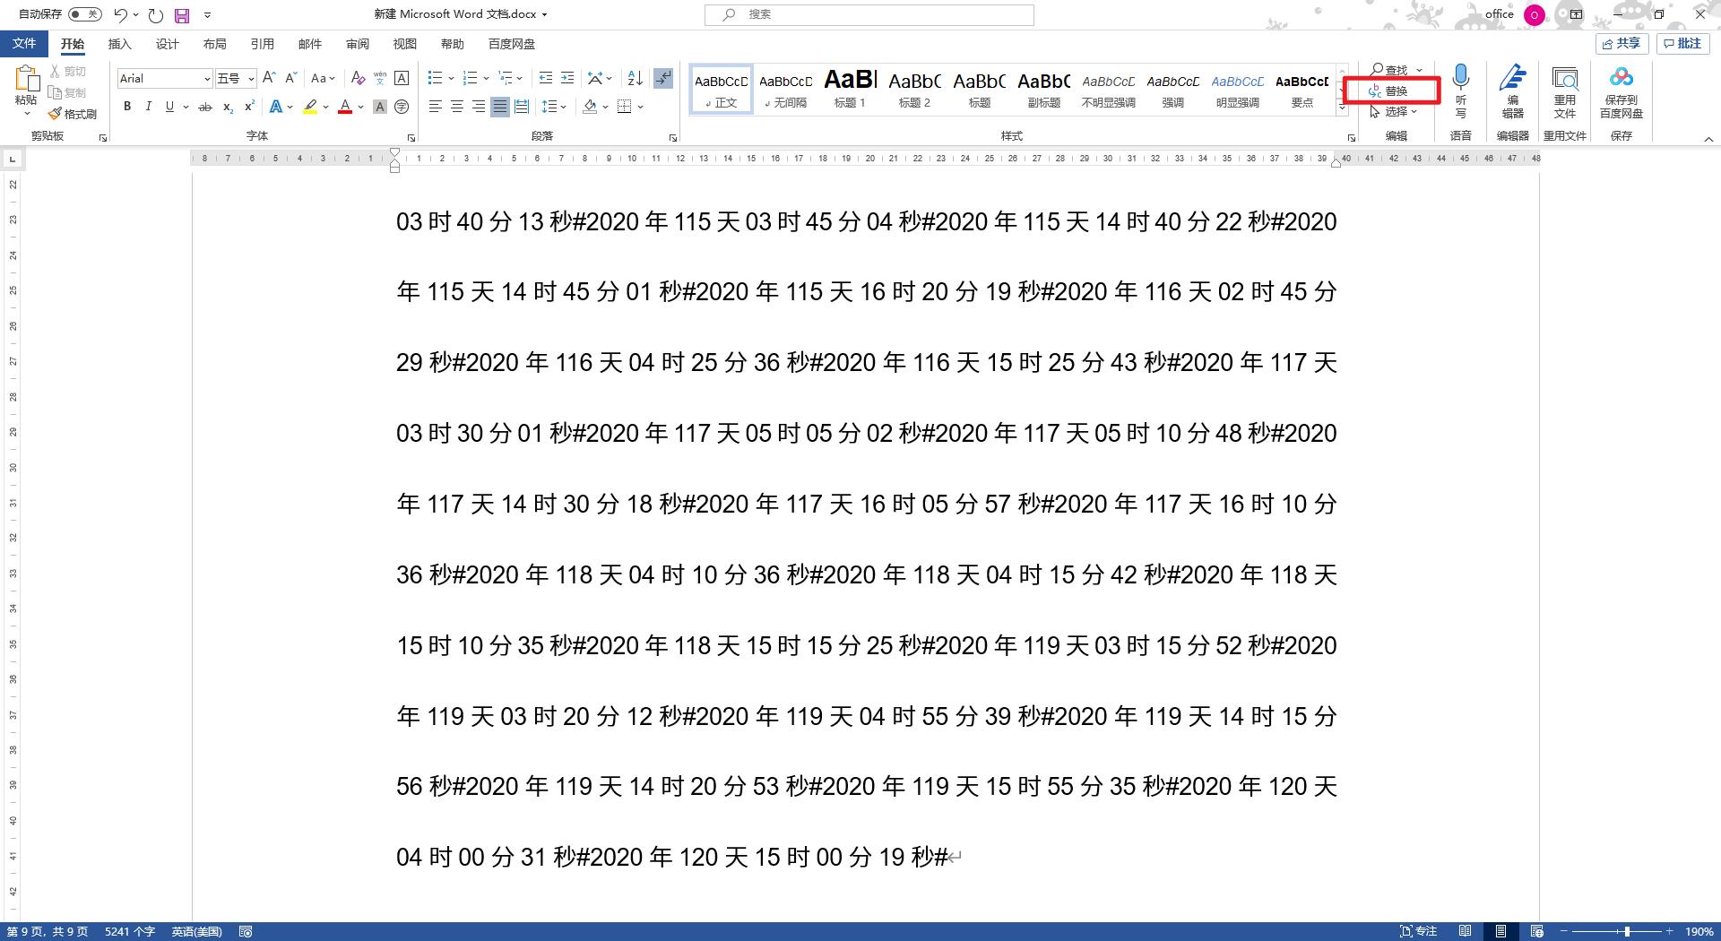The width and height of the screenshot is (1721, 941).
Task: Switch to the Insert (插入) tab
Action: point(119,44)
